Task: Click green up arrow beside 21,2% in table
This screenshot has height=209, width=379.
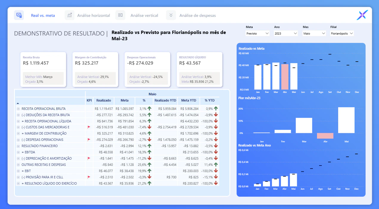Action: [x=150, y=183]
